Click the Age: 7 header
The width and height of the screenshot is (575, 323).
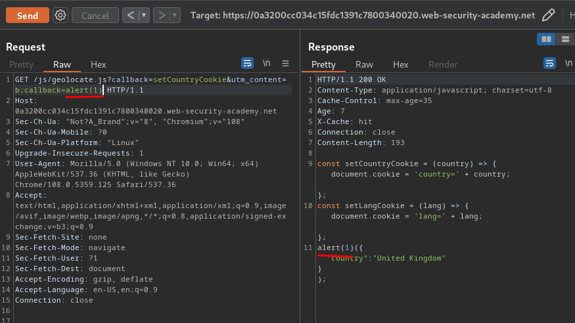pyautogui.click(x=331, y=112)
